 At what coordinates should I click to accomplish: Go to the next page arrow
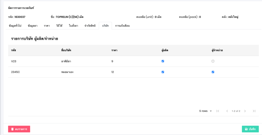point(245,111)
